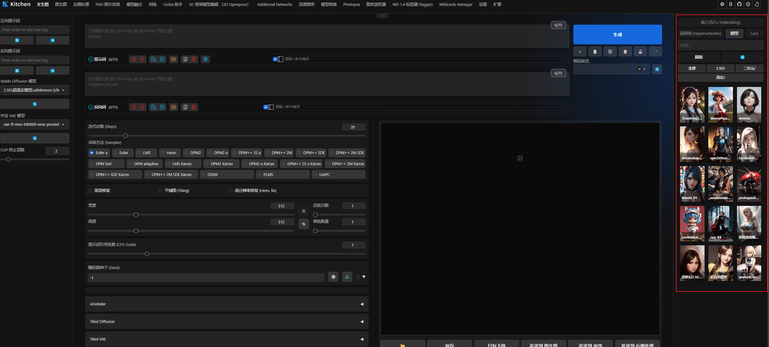This screenshot has height=347, width=769.
Task: Click the green recycle seed icon
Action: point(347,277)
